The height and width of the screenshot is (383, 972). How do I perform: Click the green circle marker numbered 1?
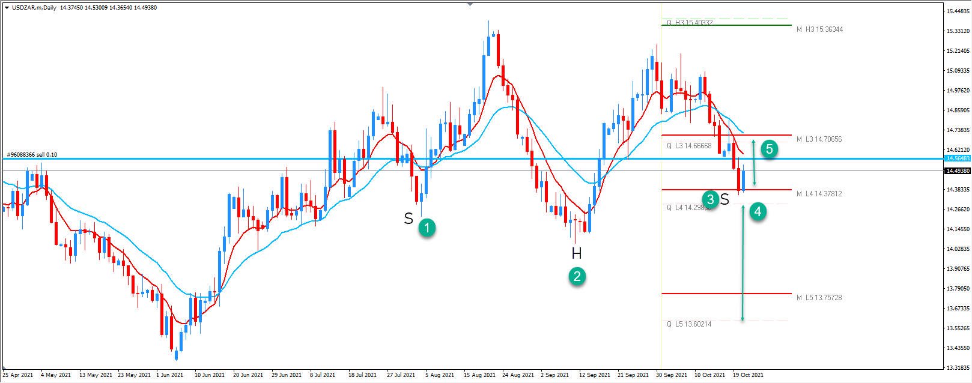pos(427,228)
